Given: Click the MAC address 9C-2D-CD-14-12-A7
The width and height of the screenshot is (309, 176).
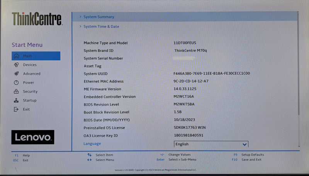Looking at the screenshot, I should [x=191, y=81].
